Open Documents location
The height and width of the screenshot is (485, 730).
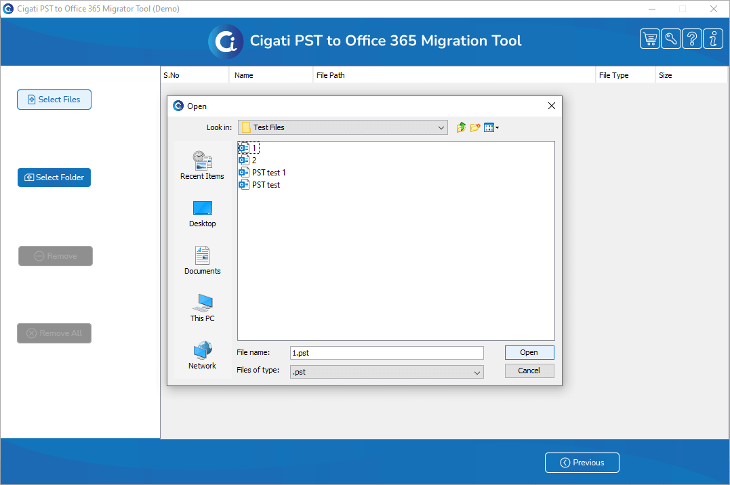202,261
